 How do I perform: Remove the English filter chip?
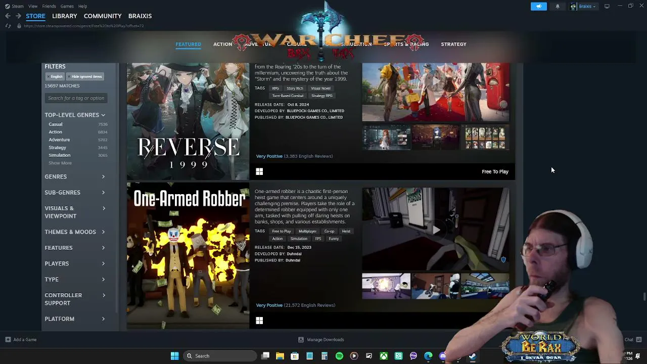[x=55, y=77]
